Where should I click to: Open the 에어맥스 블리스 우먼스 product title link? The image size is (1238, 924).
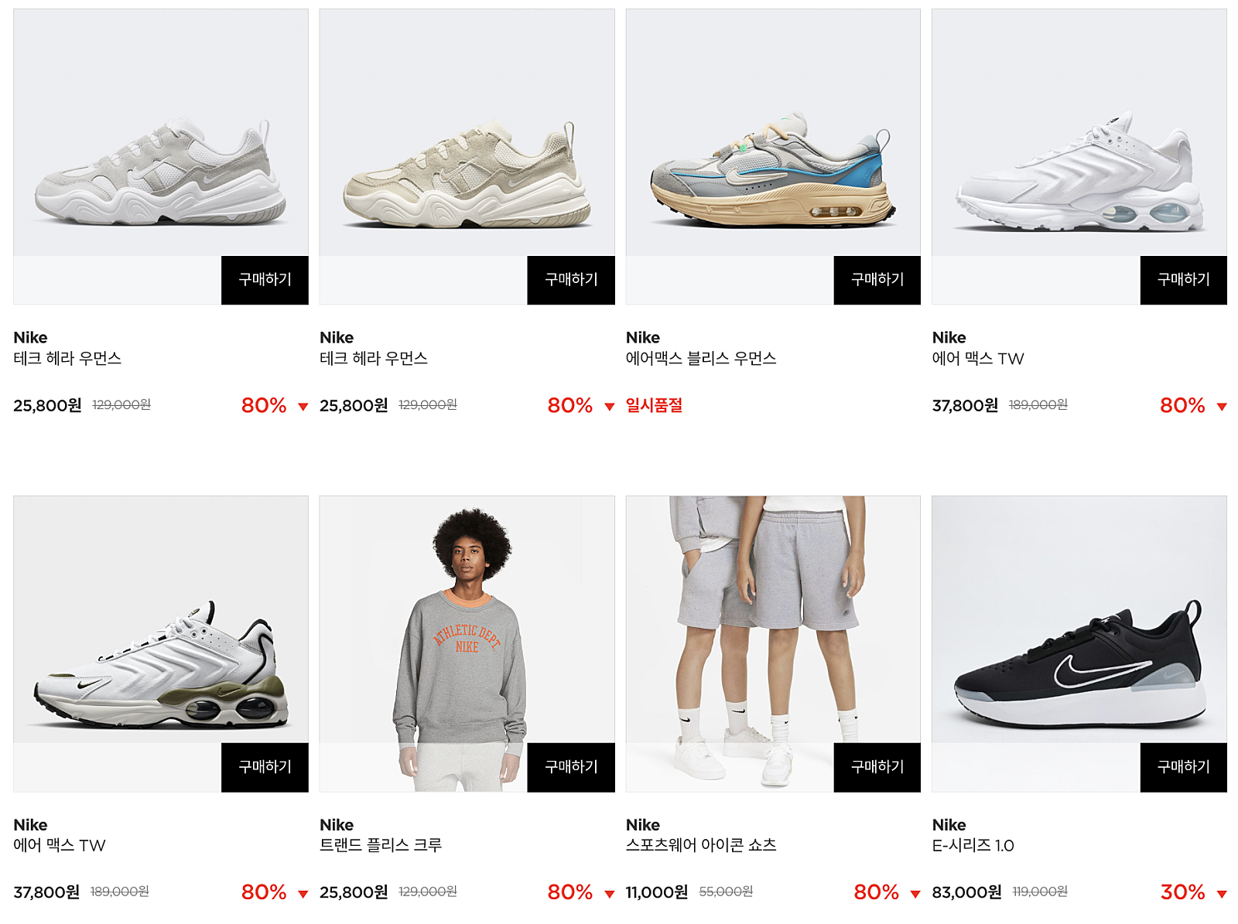tap(701, 358)
